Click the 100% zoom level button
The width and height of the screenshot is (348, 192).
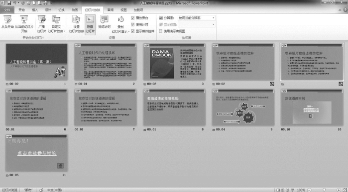(x=301, y=190)
